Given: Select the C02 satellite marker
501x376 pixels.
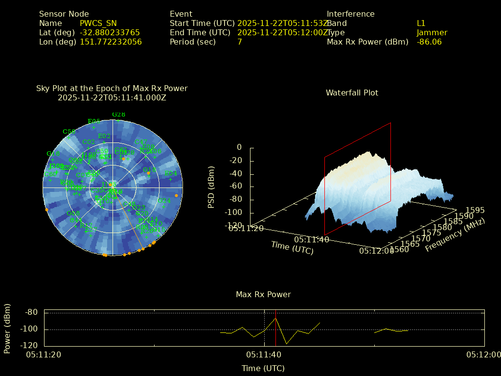Looking at the screenshot, I should [x=89, y=147].
